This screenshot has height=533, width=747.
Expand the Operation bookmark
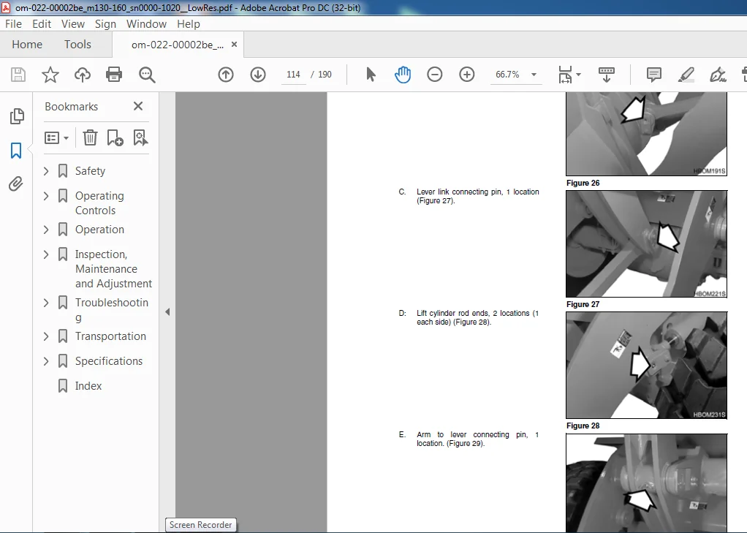[46, 230]
